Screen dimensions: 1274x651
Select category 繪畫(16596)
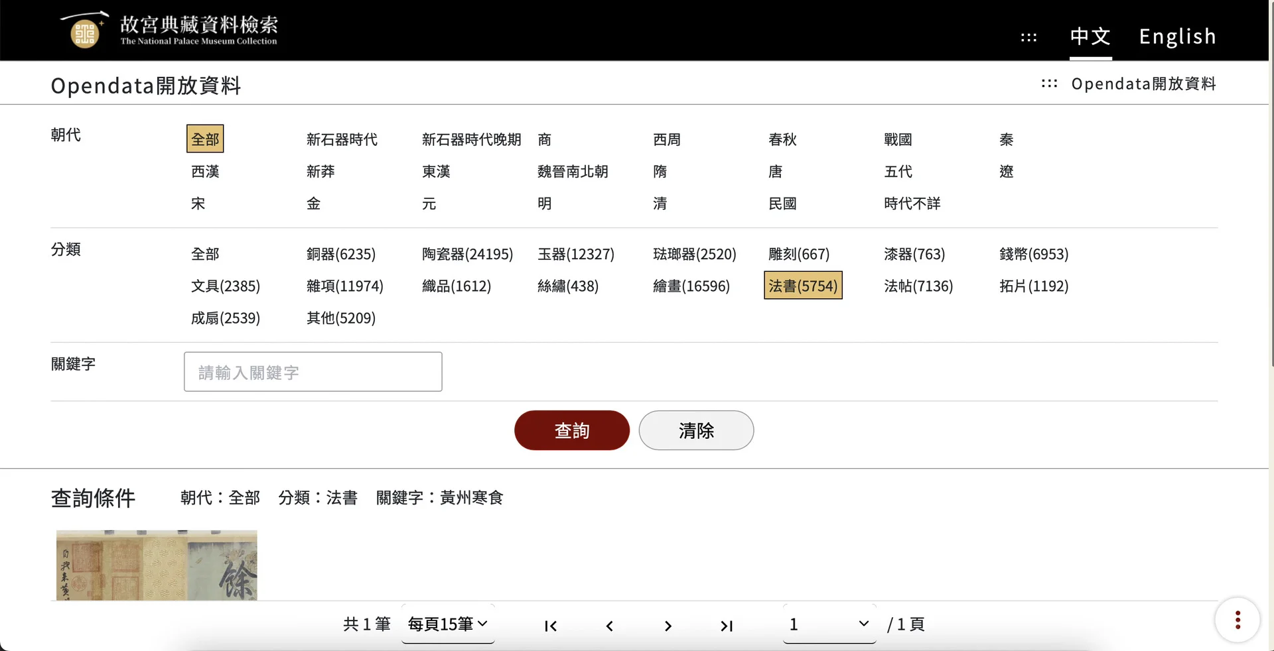click(691, 286)
